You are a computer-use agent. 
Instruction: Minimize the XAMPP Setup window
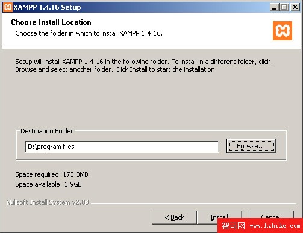[274, 7]
